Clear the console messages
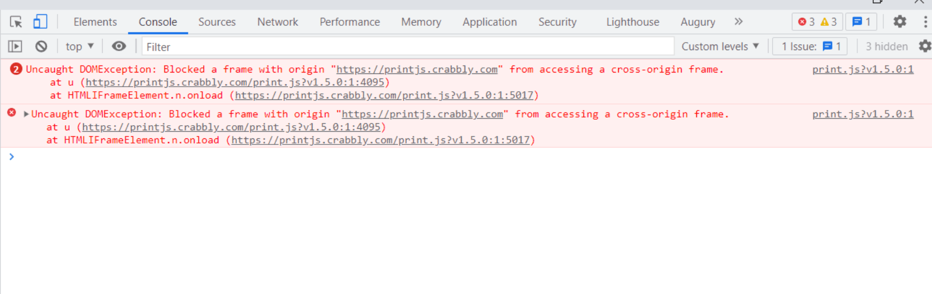932x294 pixels. pyautogui.click(x=41, y=46)
